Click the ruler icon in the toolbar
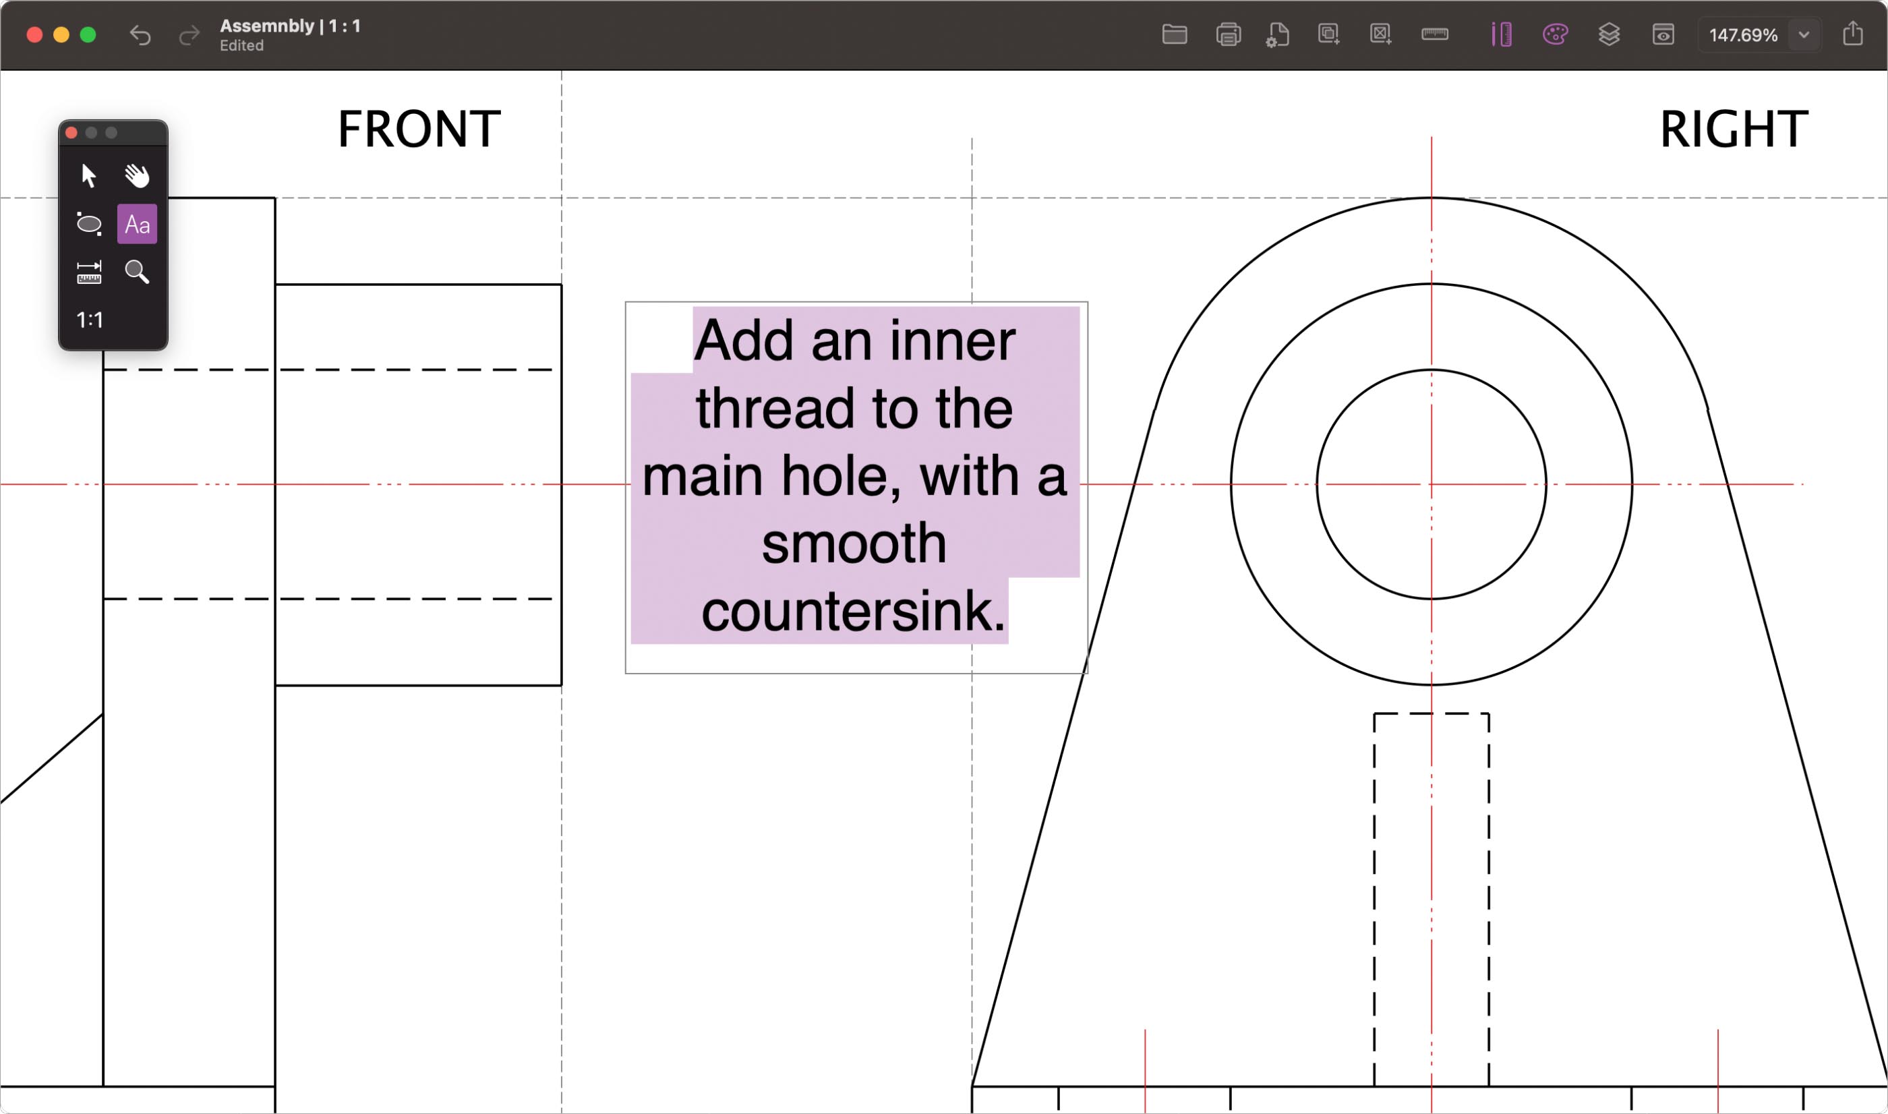Viewport: 1888px width, 1114px height. 1434,34
